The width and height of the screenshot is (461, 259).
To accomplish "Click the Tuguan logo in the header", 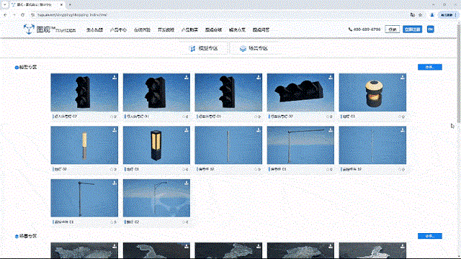I will (x=50, y=29).
